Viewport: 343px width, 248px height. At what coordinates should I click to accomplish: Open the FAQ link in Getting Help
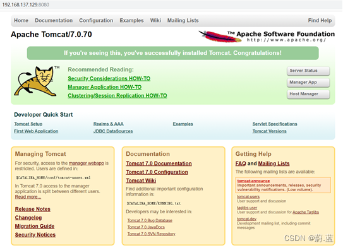click(x=241, y=163)
